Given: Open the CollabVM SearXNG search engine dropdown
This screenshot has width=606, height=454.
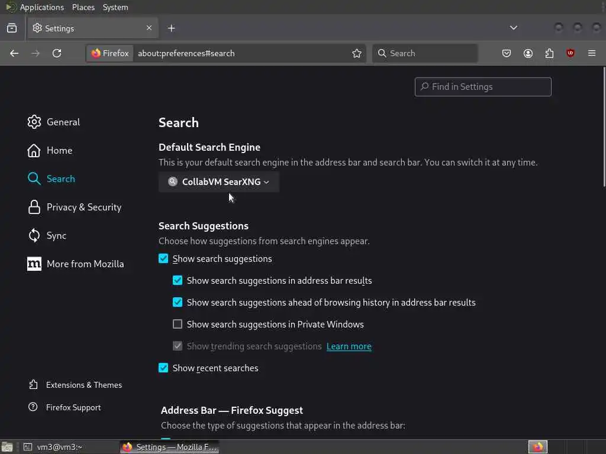Looking at the screenshot, I should 219,181.
